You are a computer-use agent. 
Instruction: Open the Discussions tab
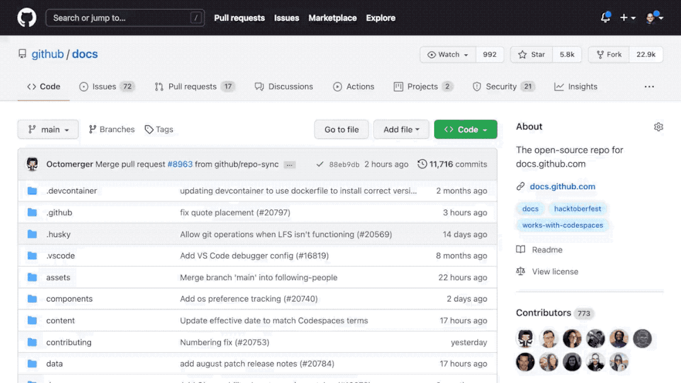click(283, 86)
